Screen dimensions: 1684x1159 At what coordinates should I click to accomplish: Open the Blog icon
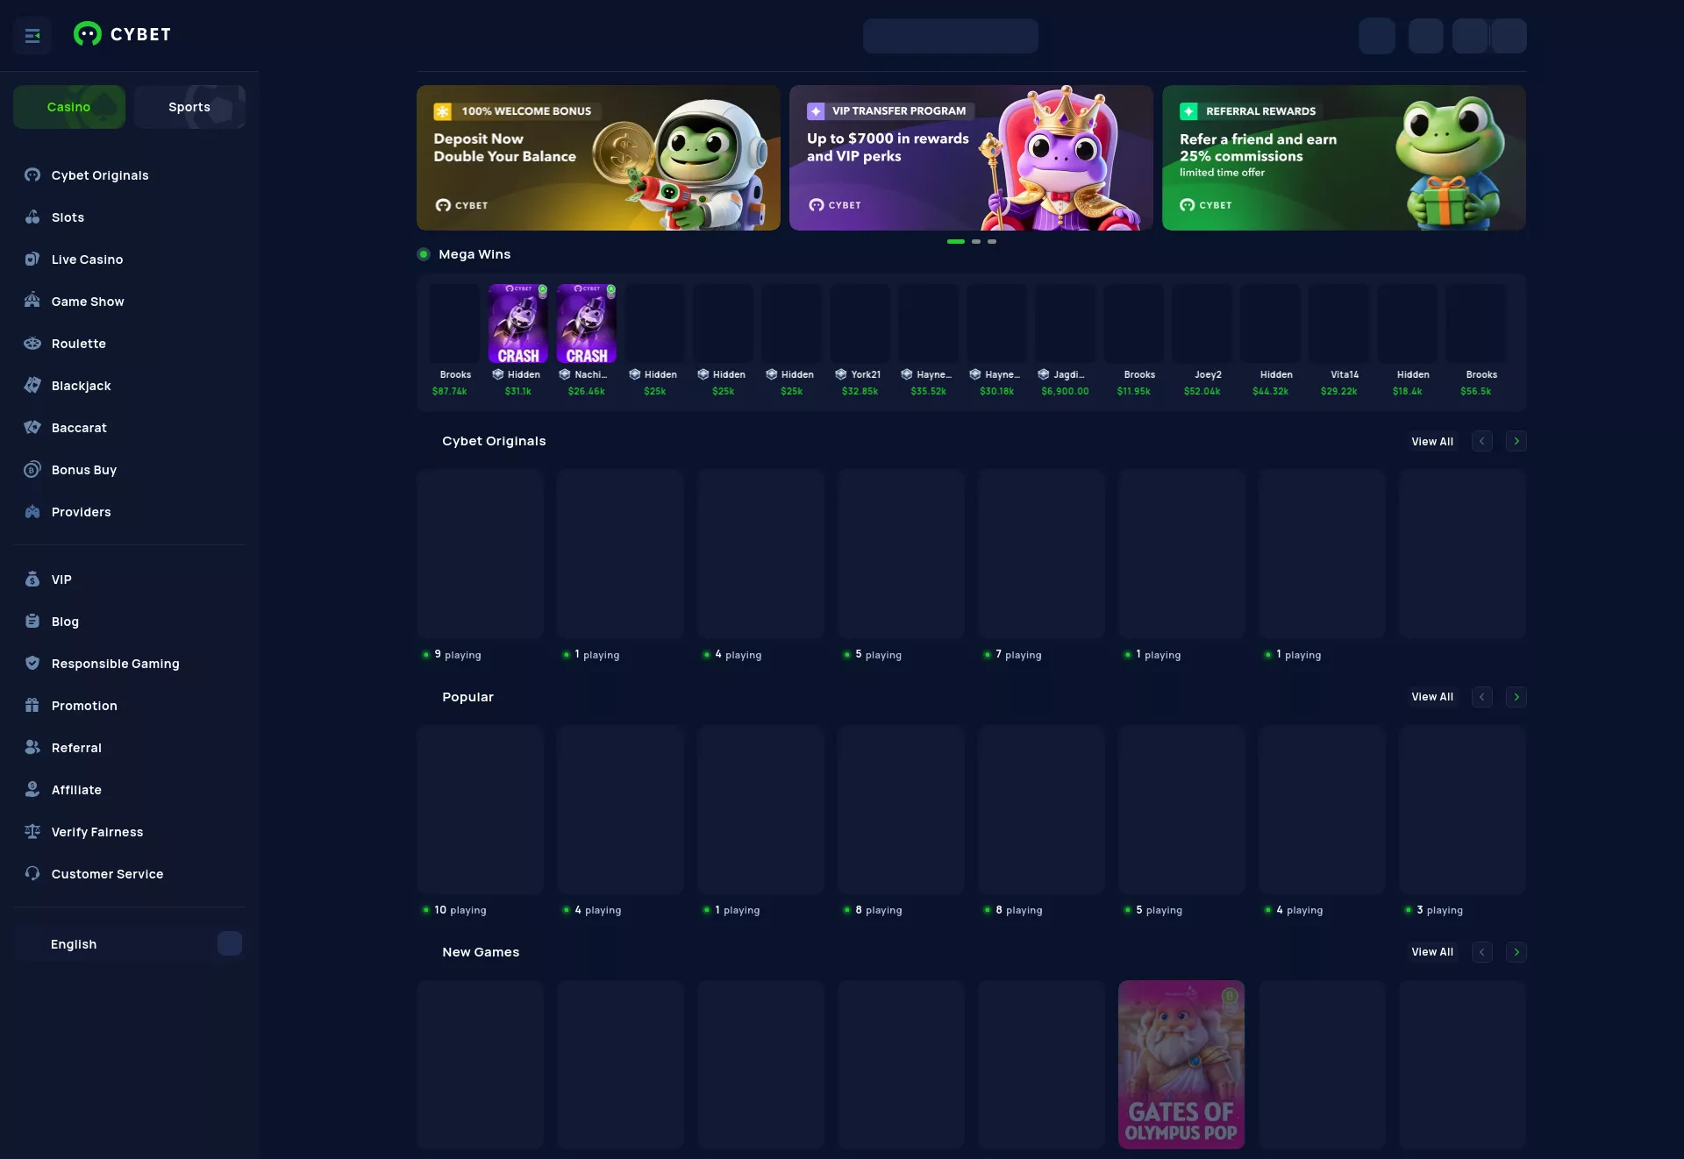click(32, 621)
